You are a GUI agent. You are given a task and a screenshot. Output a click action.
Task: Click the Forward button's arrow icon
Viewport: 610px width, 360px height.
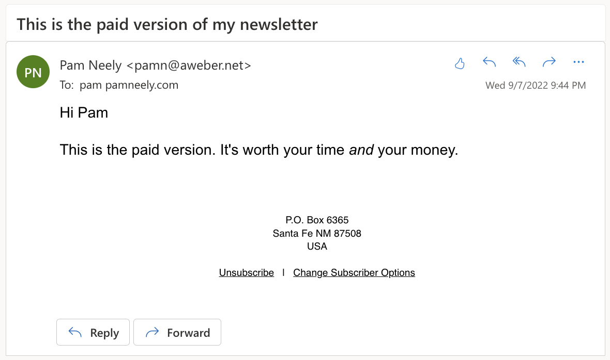coord(153,332)
